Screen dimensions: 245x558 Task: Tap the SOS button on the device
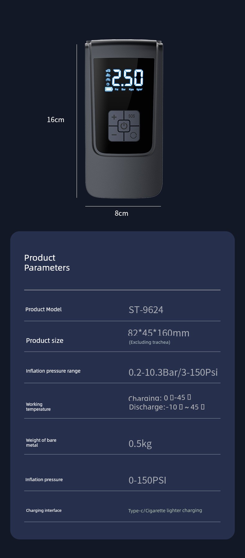coord(132,116)
